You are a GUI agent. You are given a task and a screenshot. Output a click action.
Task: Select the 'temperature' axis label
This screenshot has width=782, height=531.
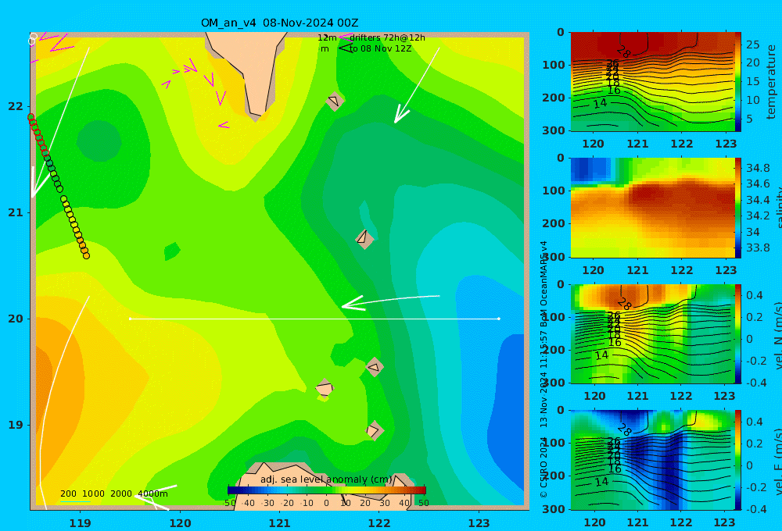tap(771, 82)
